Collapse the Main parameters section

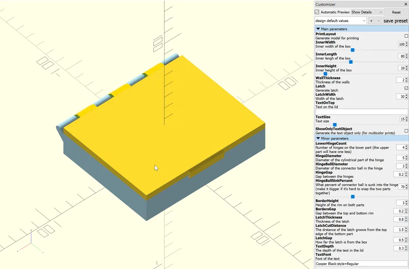click(318, 28)
